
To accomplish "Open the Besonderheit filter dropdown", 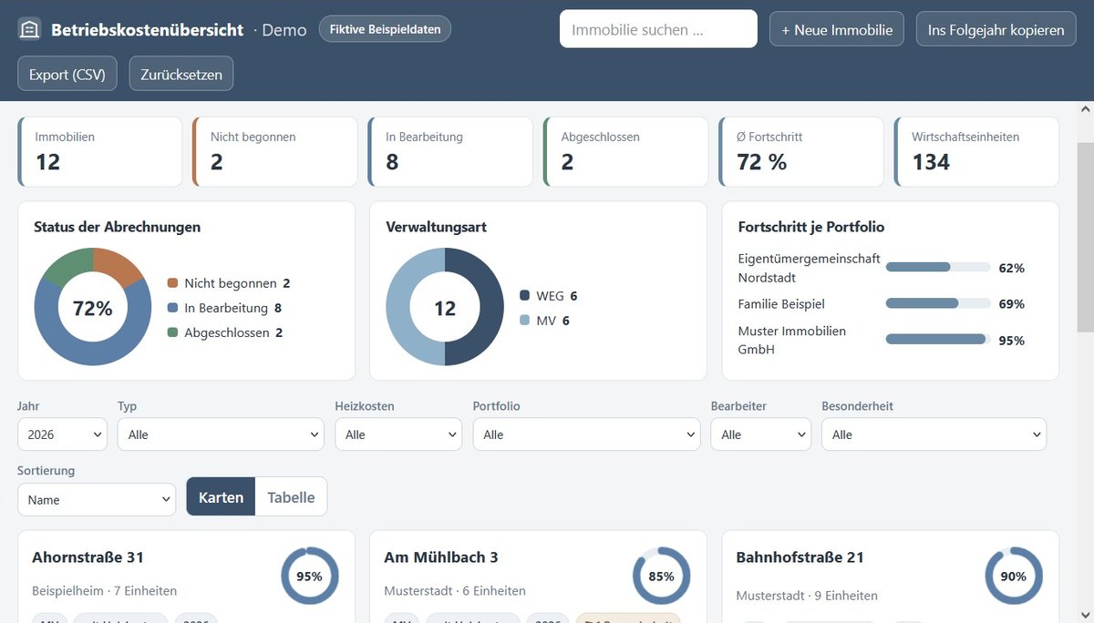I will click(934, 434).
